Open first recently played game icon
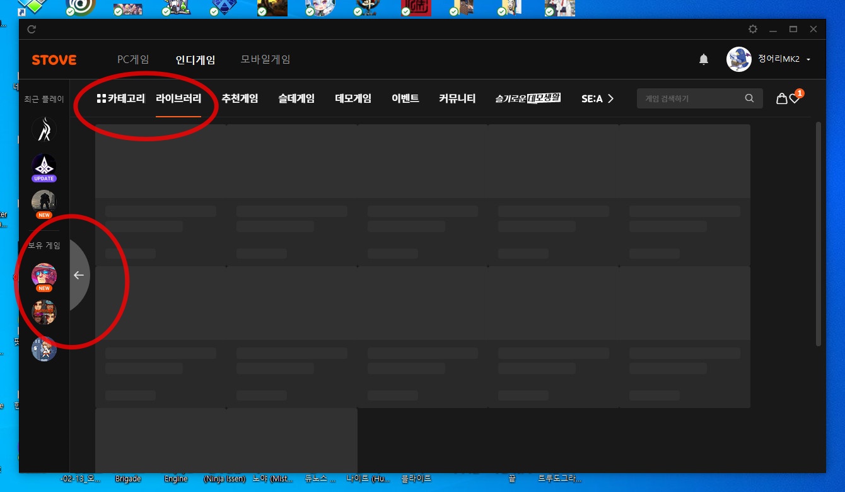845x492 pixels. coord(44,129)
